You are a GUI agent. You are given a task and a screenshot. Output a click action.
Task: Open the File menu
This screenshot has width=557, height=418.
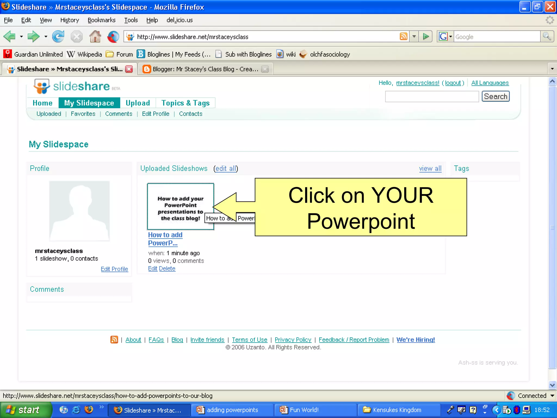coord(8,20)
